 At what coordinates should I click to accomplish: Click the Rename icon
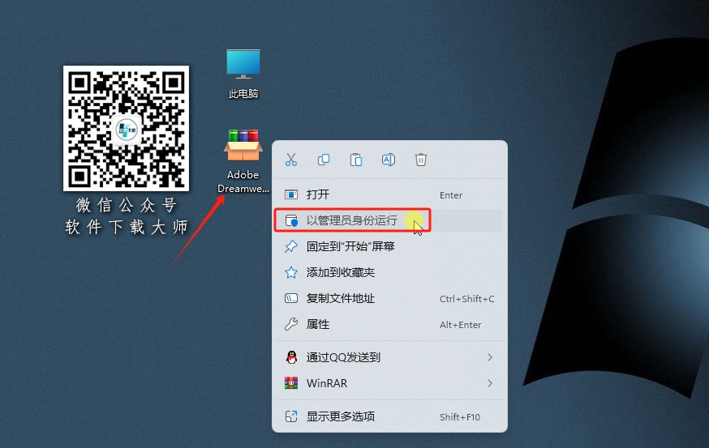click(x=389, y=160)
